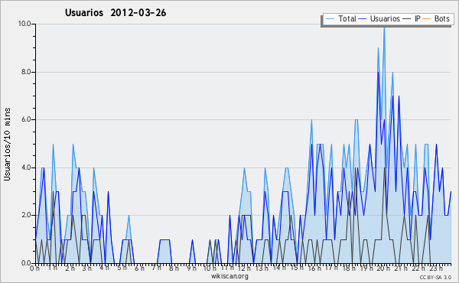Viewport: 459px width, 283px height.
Task: Click the '12 h' x-axis label
Action: coord(244,268)
